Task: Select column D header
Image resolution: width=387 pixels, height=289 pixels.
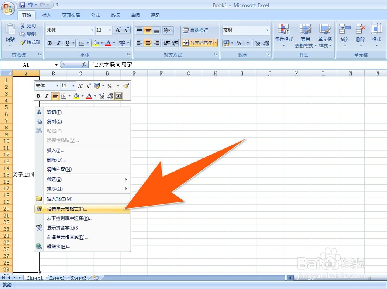Action: click(x=107, y=73)
